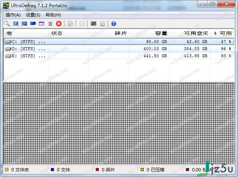238x177 pixels.
Task: Select the C: [NTFS] volume row
Action: 119,41
